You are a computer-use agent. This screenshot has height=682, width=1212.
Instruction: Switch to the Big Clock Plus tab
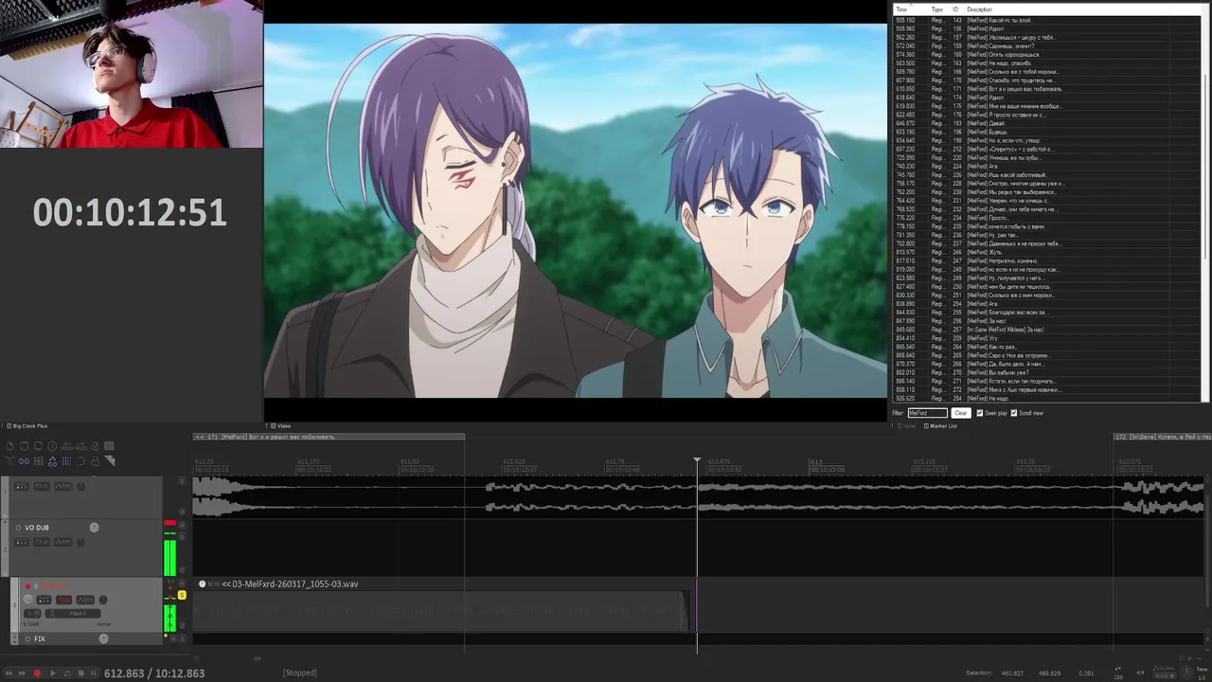27,426
